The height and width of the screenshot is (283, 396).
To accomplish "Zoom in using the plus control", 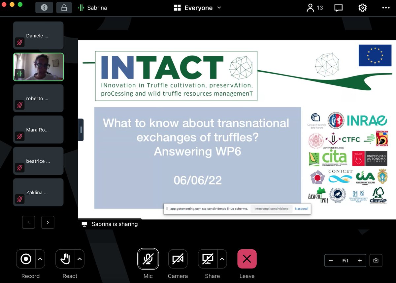I will point(360,261).
